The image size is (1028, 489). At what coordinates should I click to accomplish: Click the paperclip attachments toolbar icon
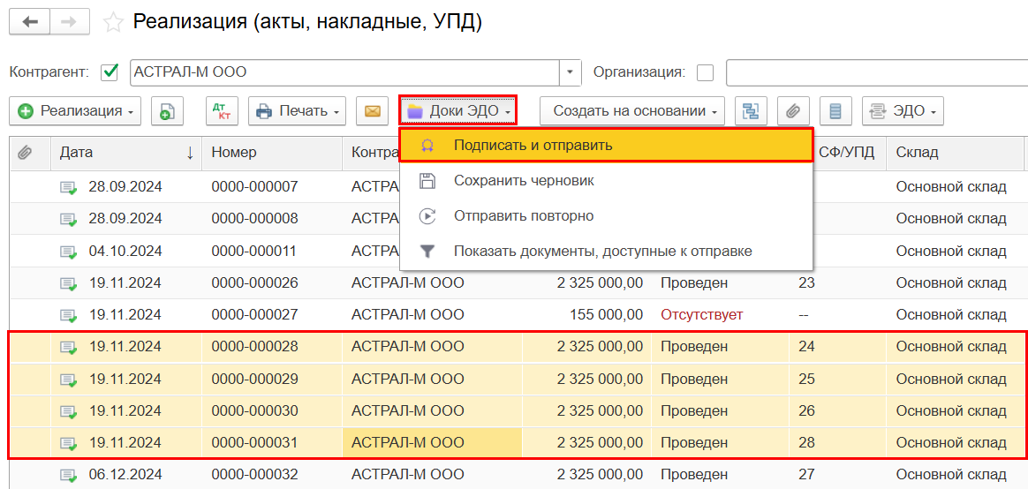pyautogui.click(x=793, y=111)
